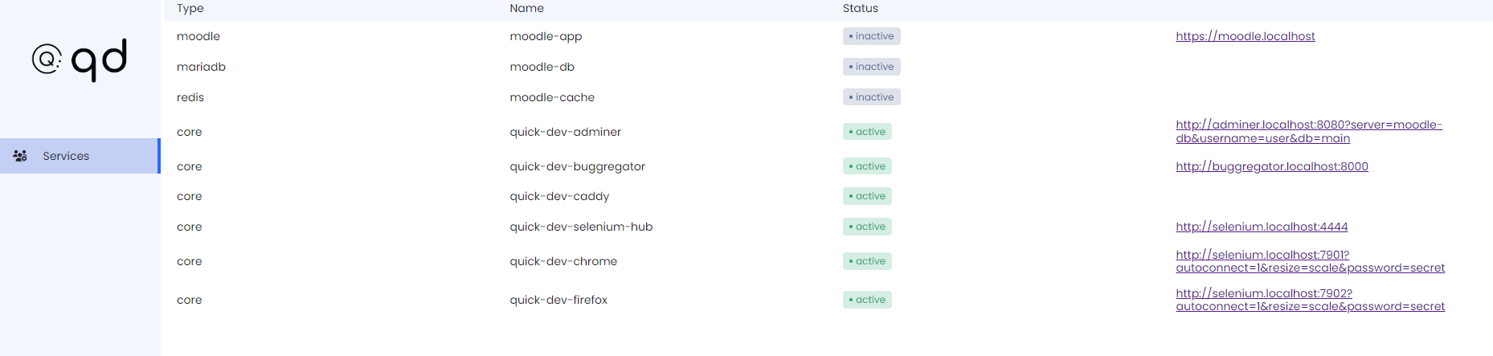
Task: Open the selenium.localhost:7902 firefox link
Action: [x=1310, y=300]
